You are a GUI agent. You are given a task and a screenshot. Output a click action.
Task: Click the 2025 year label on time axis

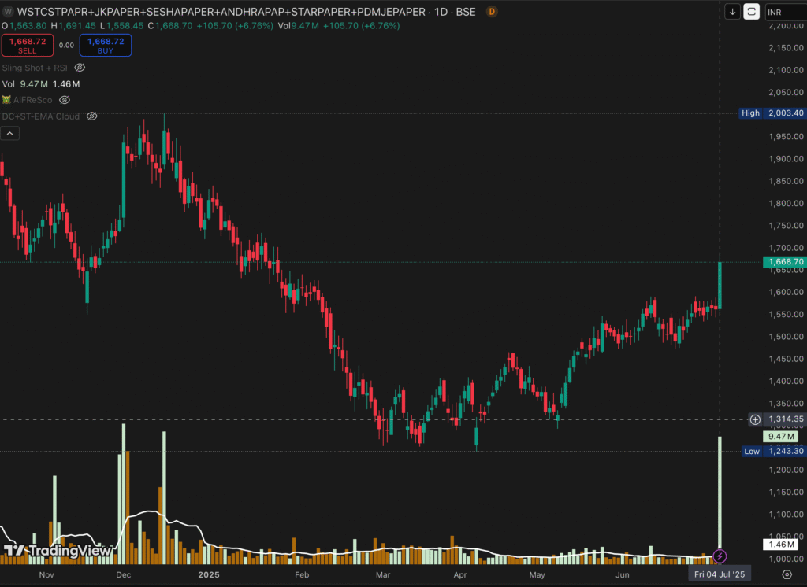click(209, 574)
